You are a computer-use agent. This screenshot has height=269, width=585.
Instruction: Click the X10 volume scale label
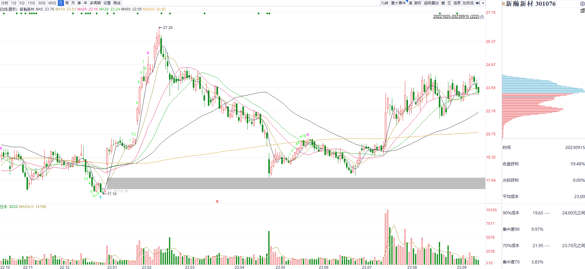coord(489,263)
